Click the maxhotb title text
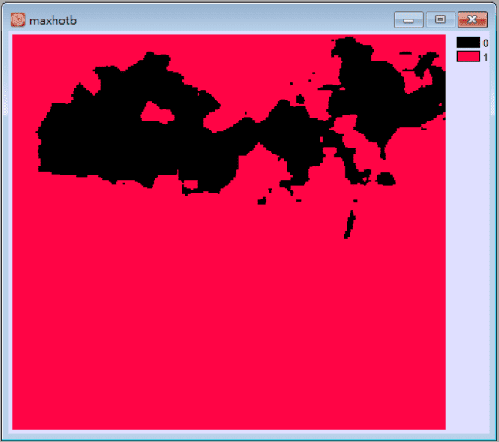This screenshot has height=442, width=499. coord(53,21)
